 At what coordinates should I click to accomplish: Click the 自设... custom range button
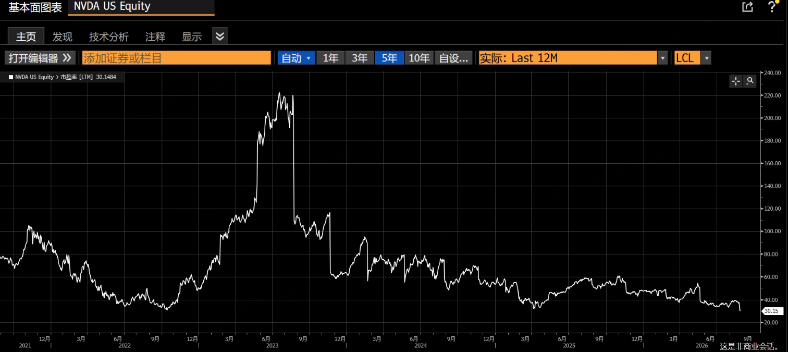coord(454,58)
